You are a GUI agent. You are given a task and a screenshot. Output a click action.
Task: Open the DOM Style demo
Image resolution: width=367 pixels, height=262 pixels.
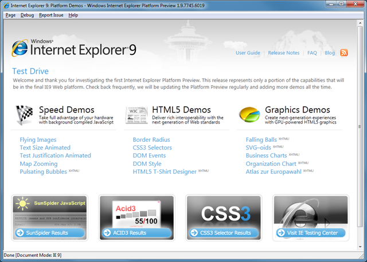tap(147, 164)
